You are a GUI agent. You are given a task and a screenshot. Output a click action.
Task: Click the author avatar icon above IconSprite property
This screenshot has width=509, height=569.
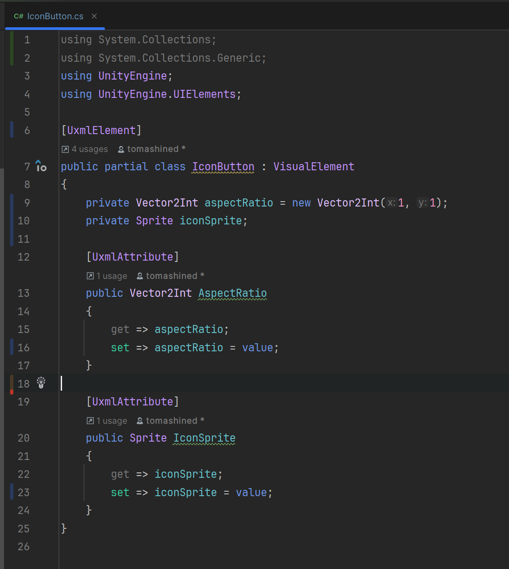[x=140, y=421]
